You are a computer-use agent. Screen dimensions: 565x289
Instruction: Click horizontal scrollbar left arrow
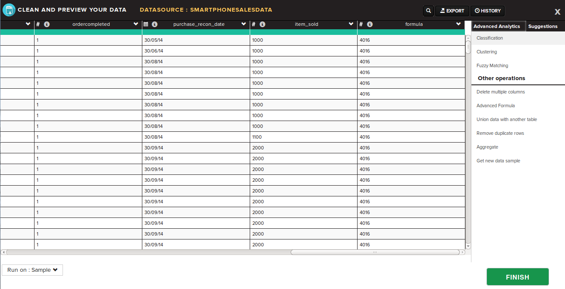[x=3, y=252]
